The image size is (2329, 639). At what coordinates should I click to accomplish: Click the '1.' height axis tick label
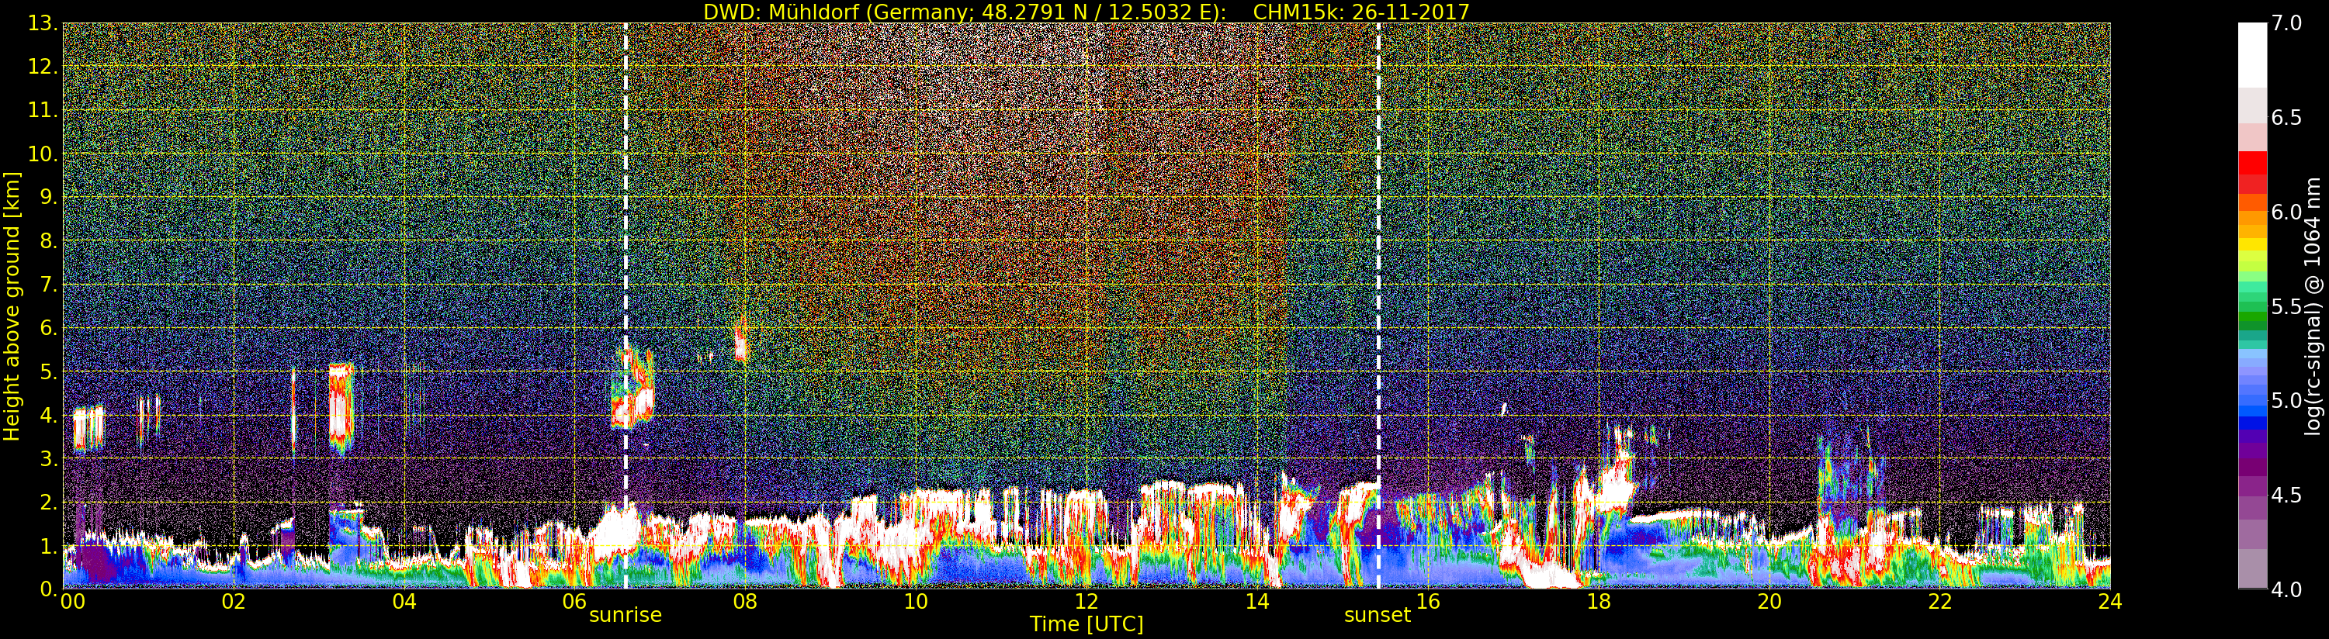coord(49,546)
